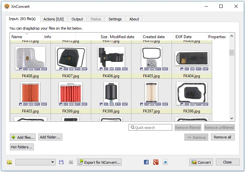
Task: Select the FK403.jpg thumbnail
Action: click(x=30, y=92)
